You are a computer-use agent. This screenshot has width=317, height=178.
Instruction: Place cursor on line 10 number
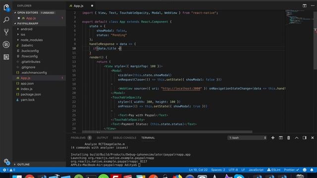(x=74, y=48)
